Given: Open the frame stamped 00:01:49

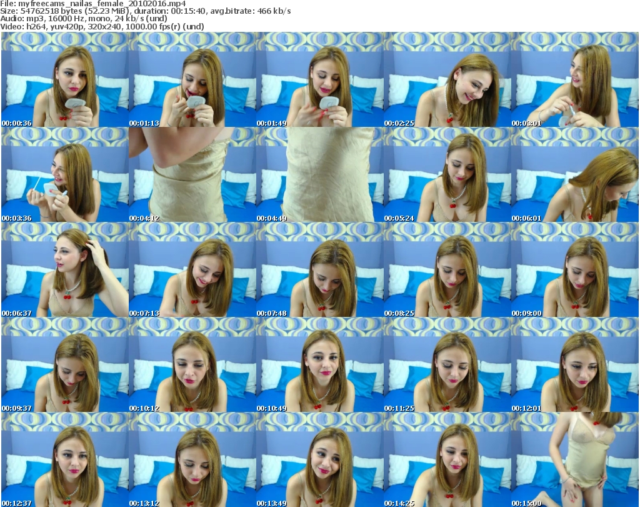Looking at the screenshot, I should (319, 79).
